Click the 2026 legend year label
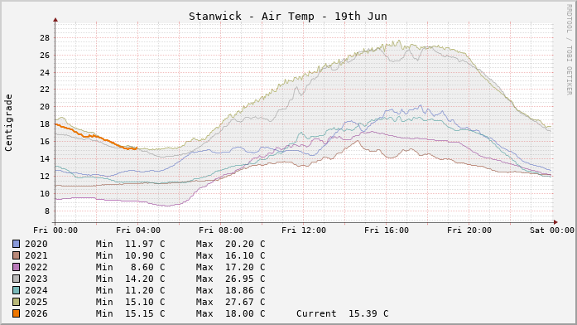Screen dimensions: 577x325 [x=36, y=313]
